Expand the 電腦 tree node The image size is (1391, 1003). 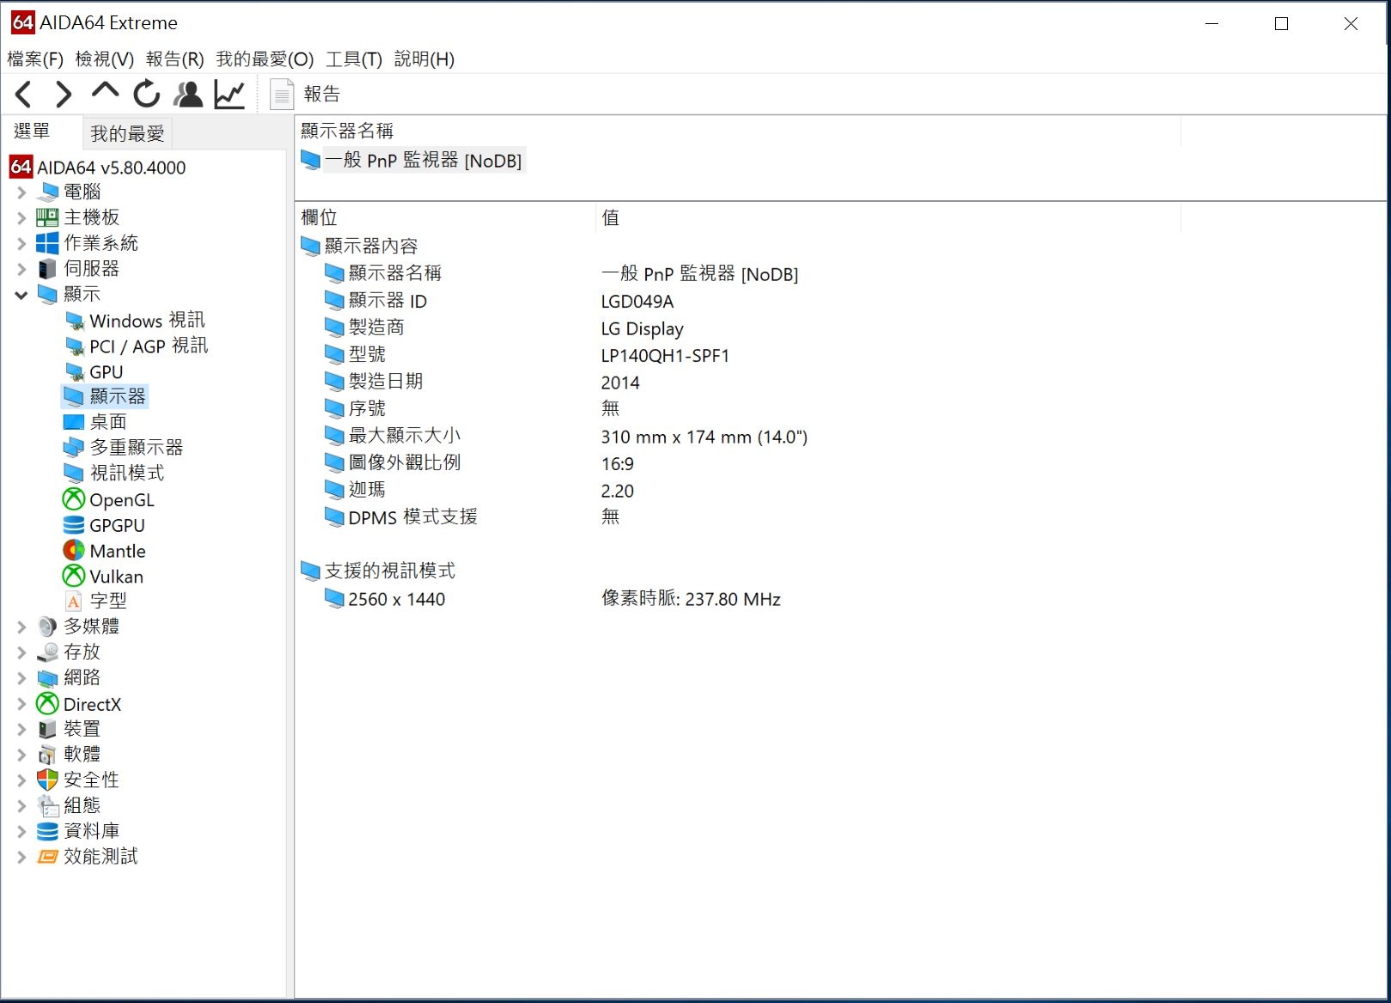(x=21, y=193)
